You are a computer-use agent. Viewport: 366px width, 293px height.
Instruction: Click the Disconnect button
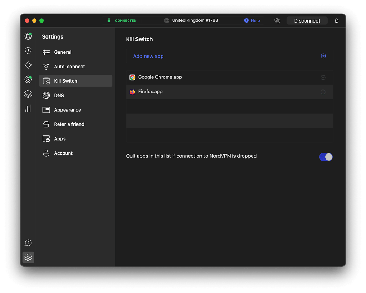click(307, 21)
